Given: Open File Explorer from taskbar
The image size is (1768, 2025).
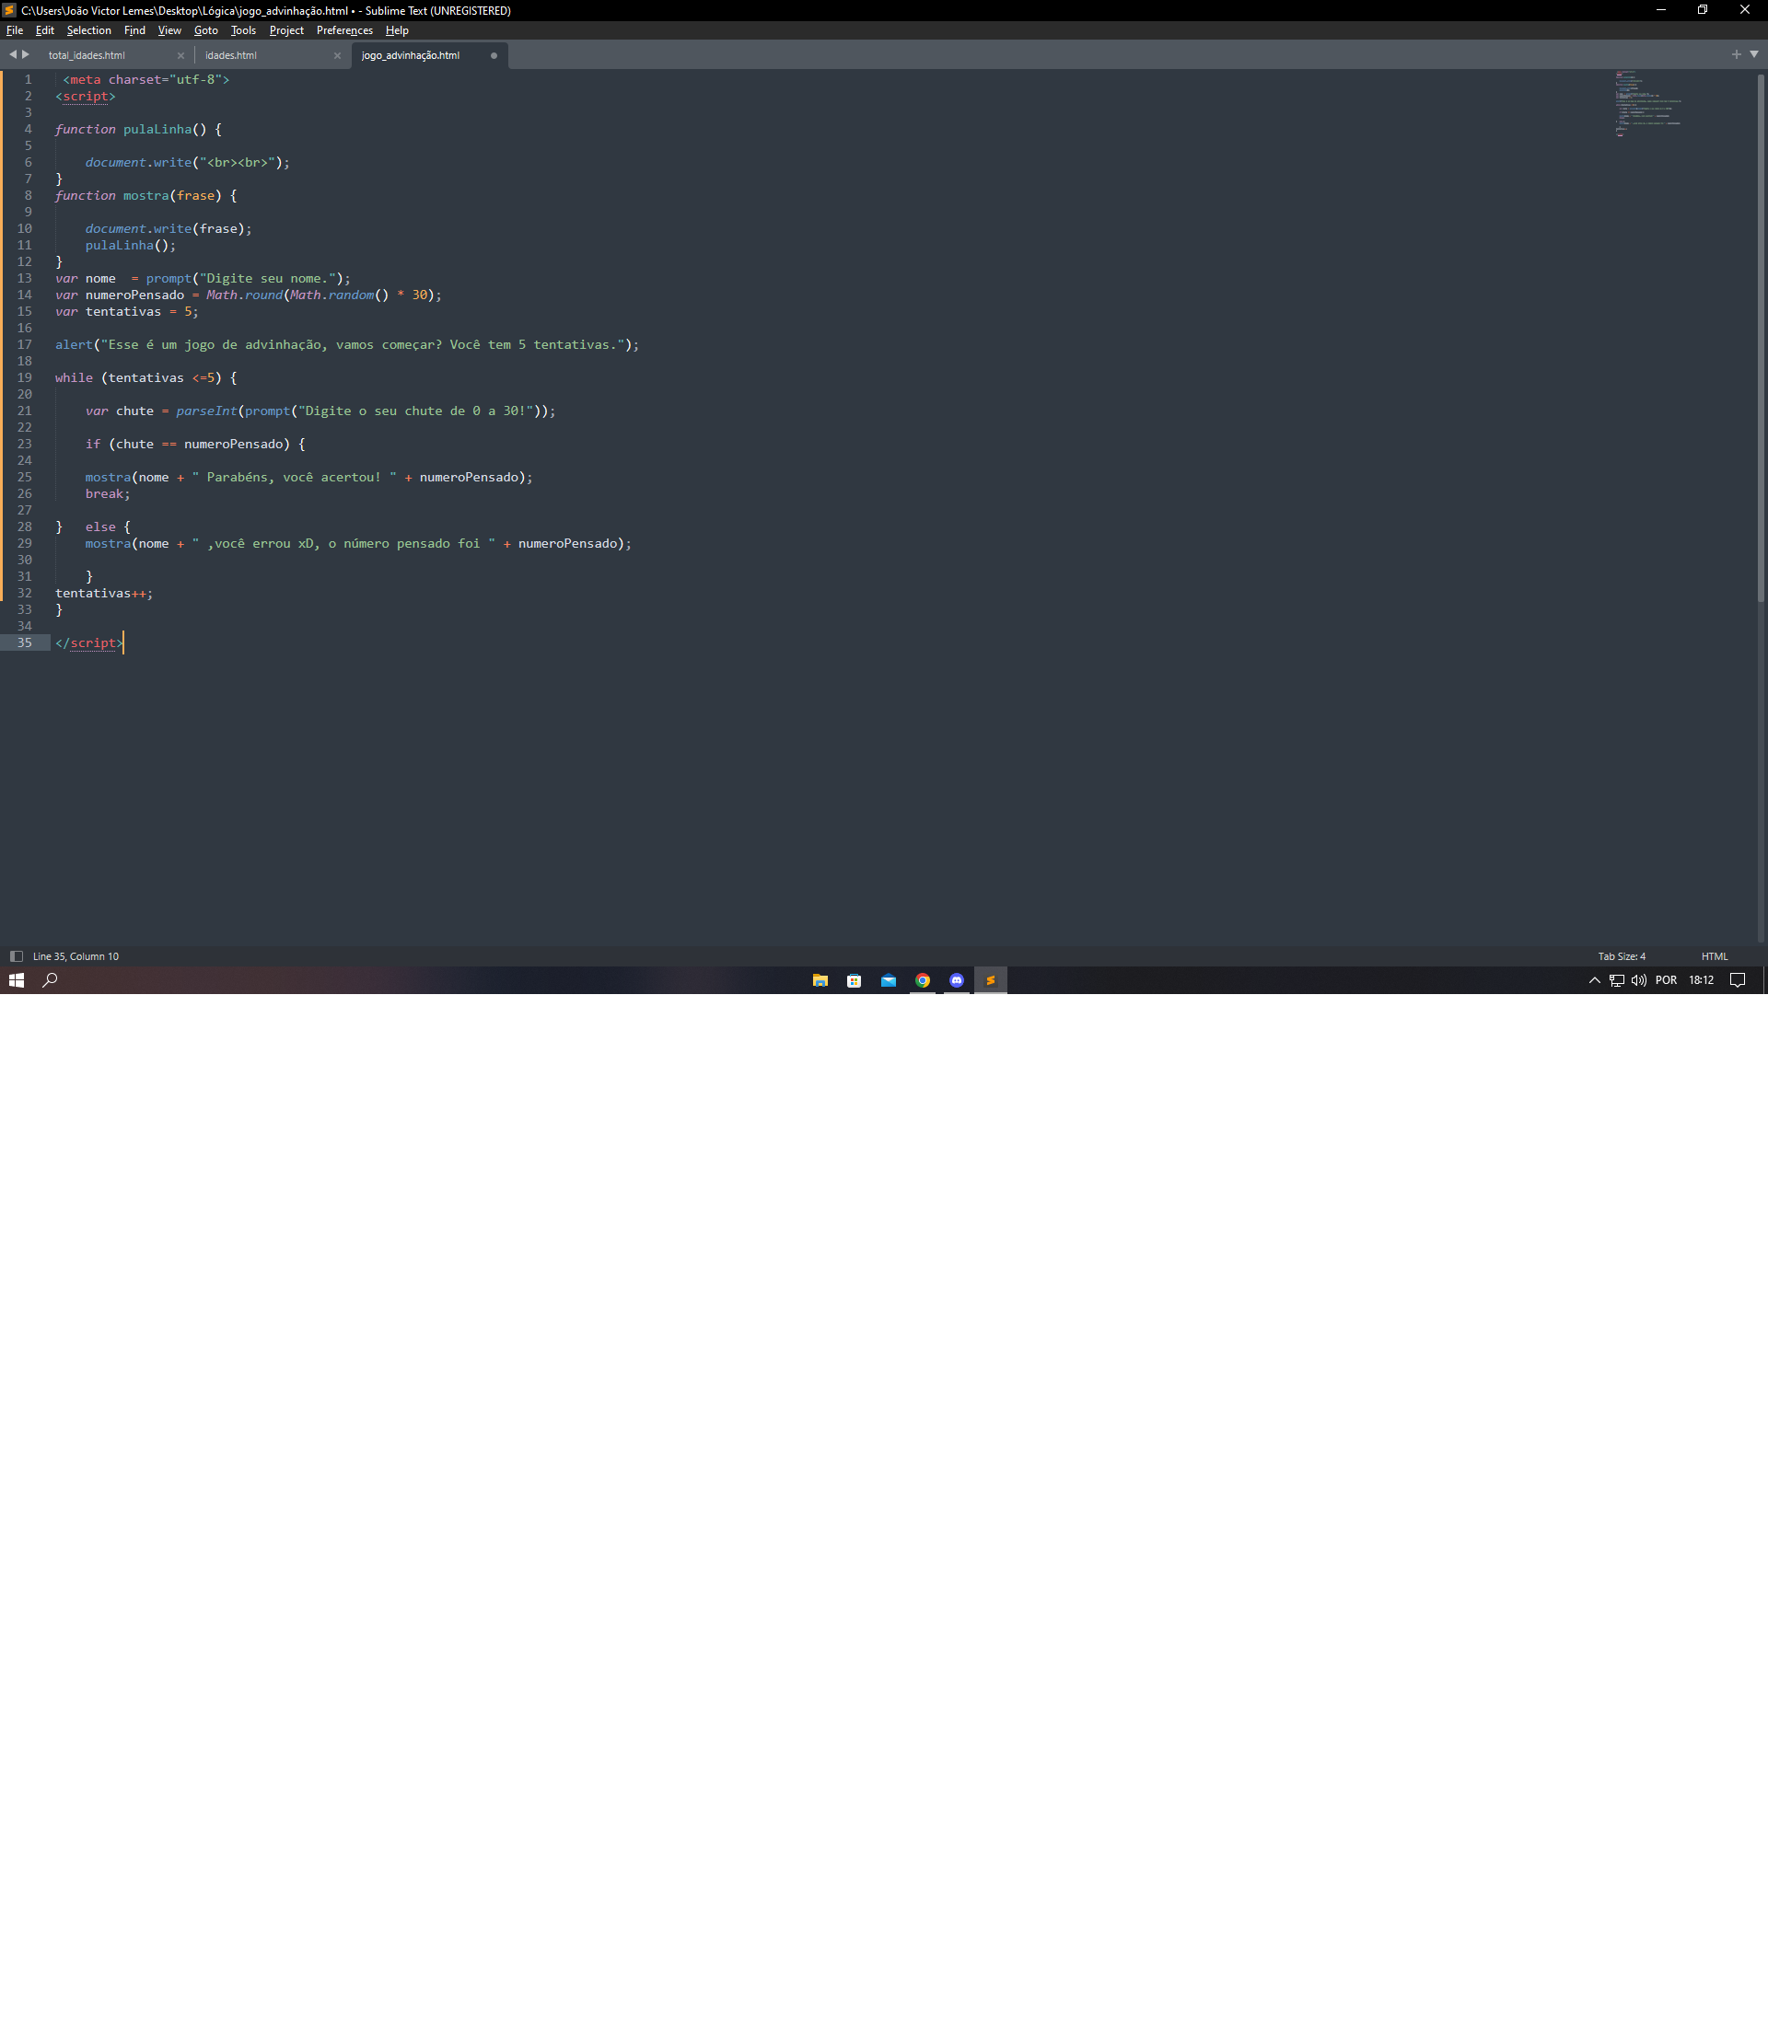Looking at the screenshot, I should 820,979.
